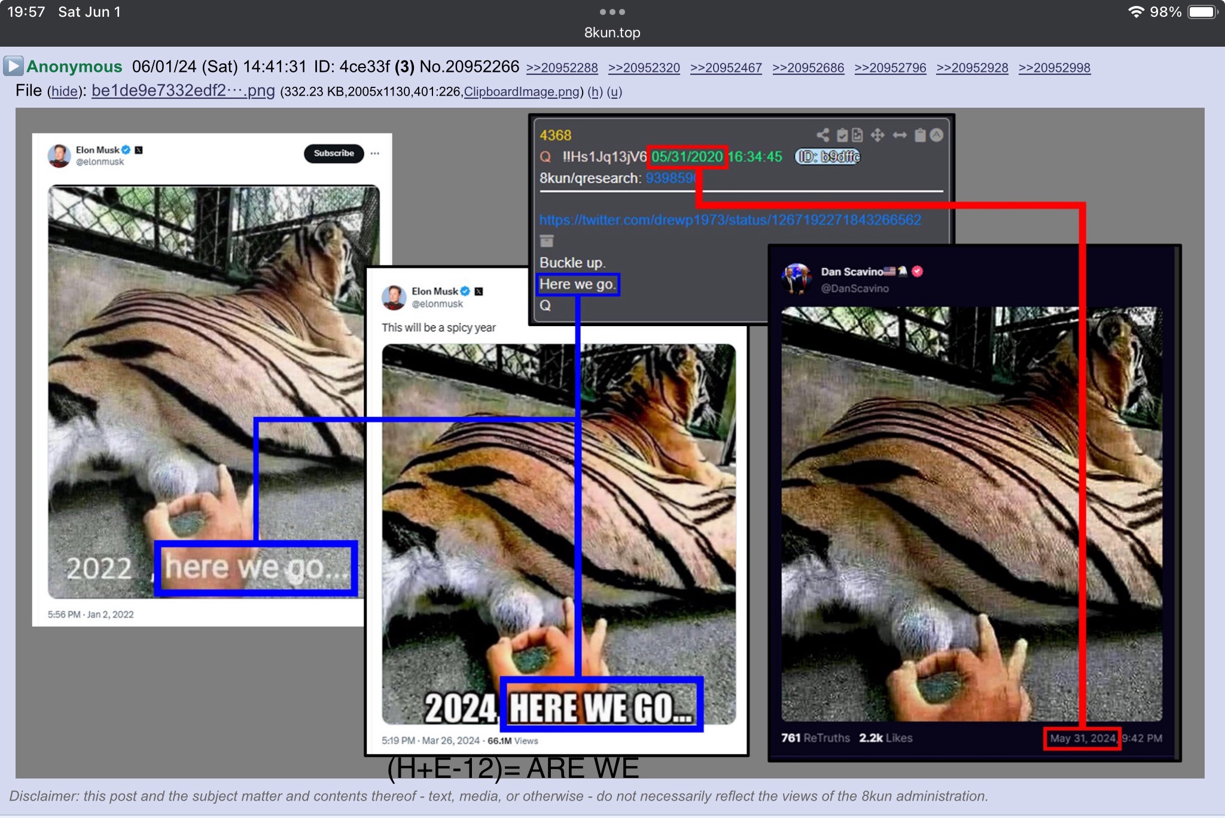Click the more options dots on 2022 tweet
Image resolution: width=1225 pixels, height=818 pixels.
tap(375, 153)
